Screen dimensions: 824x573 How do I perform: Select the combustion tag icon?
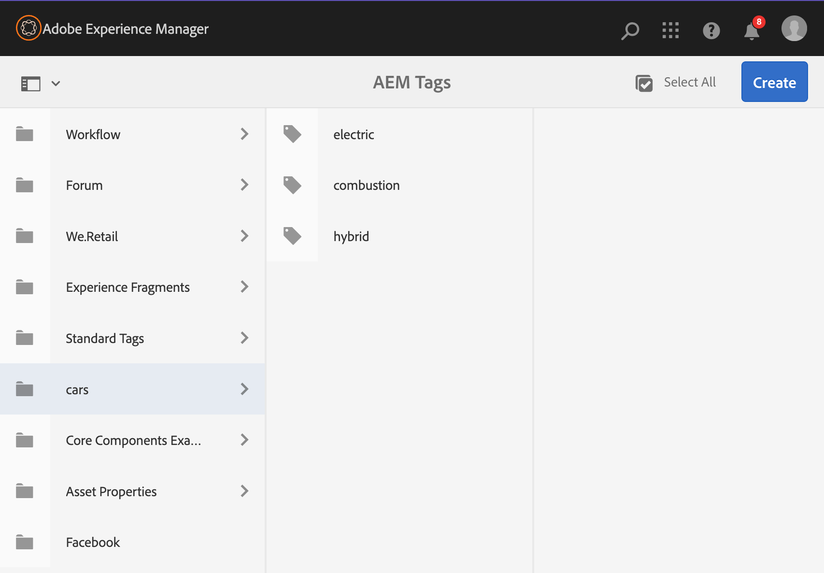[x=292, y=185]
